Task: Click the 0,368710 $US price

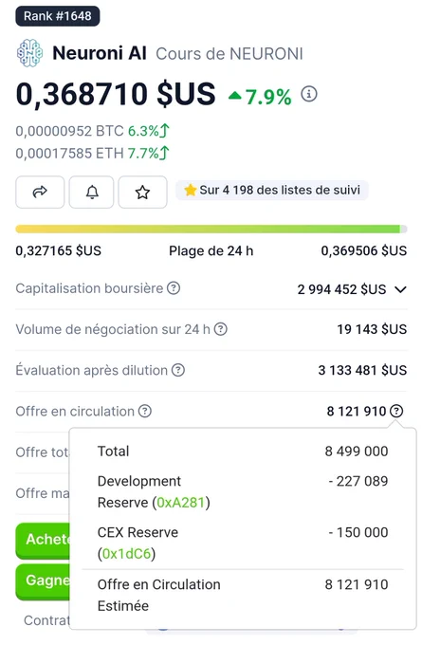Action: click(116, 94)
